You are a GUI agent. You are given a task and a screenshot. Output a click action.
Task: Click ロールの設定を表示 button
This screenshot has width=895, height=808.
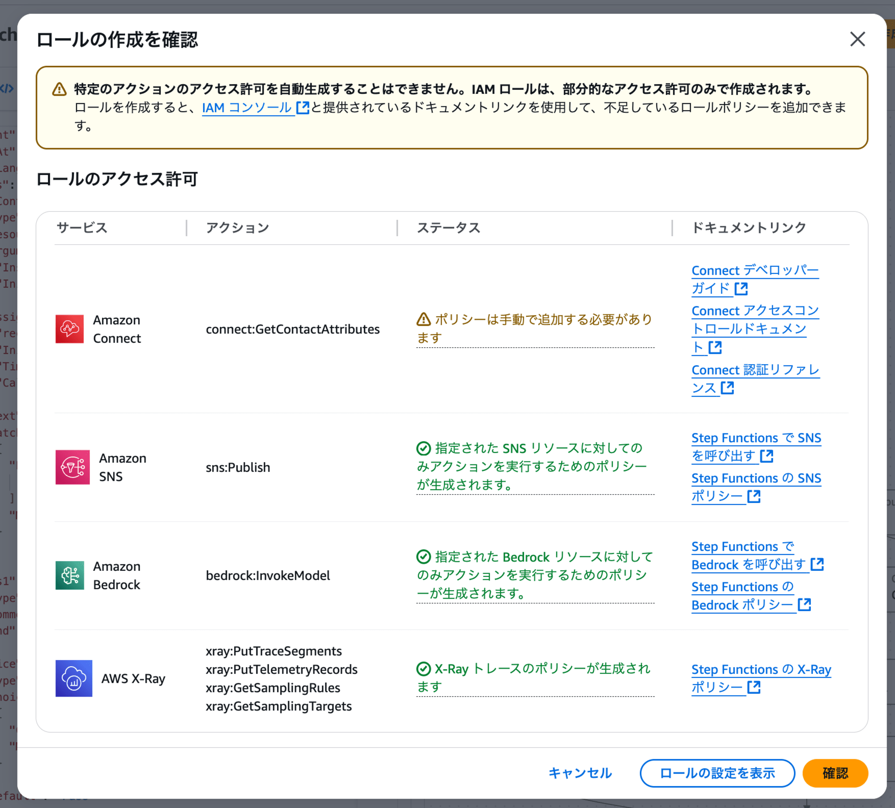tap(717, 773)
